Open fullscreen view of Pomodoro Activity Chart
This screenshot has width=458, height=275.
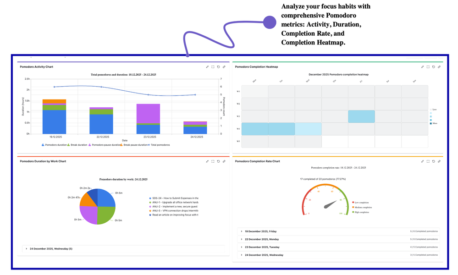(x=213, y=67)
